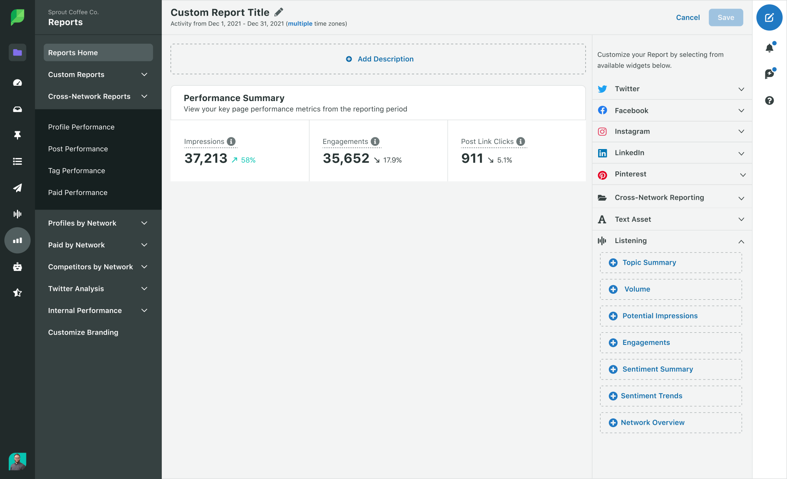Image resolution: width=787 pixels, height=479 pixels.
Task: Click the Impressions info icon
Action: tap(231, 141)
